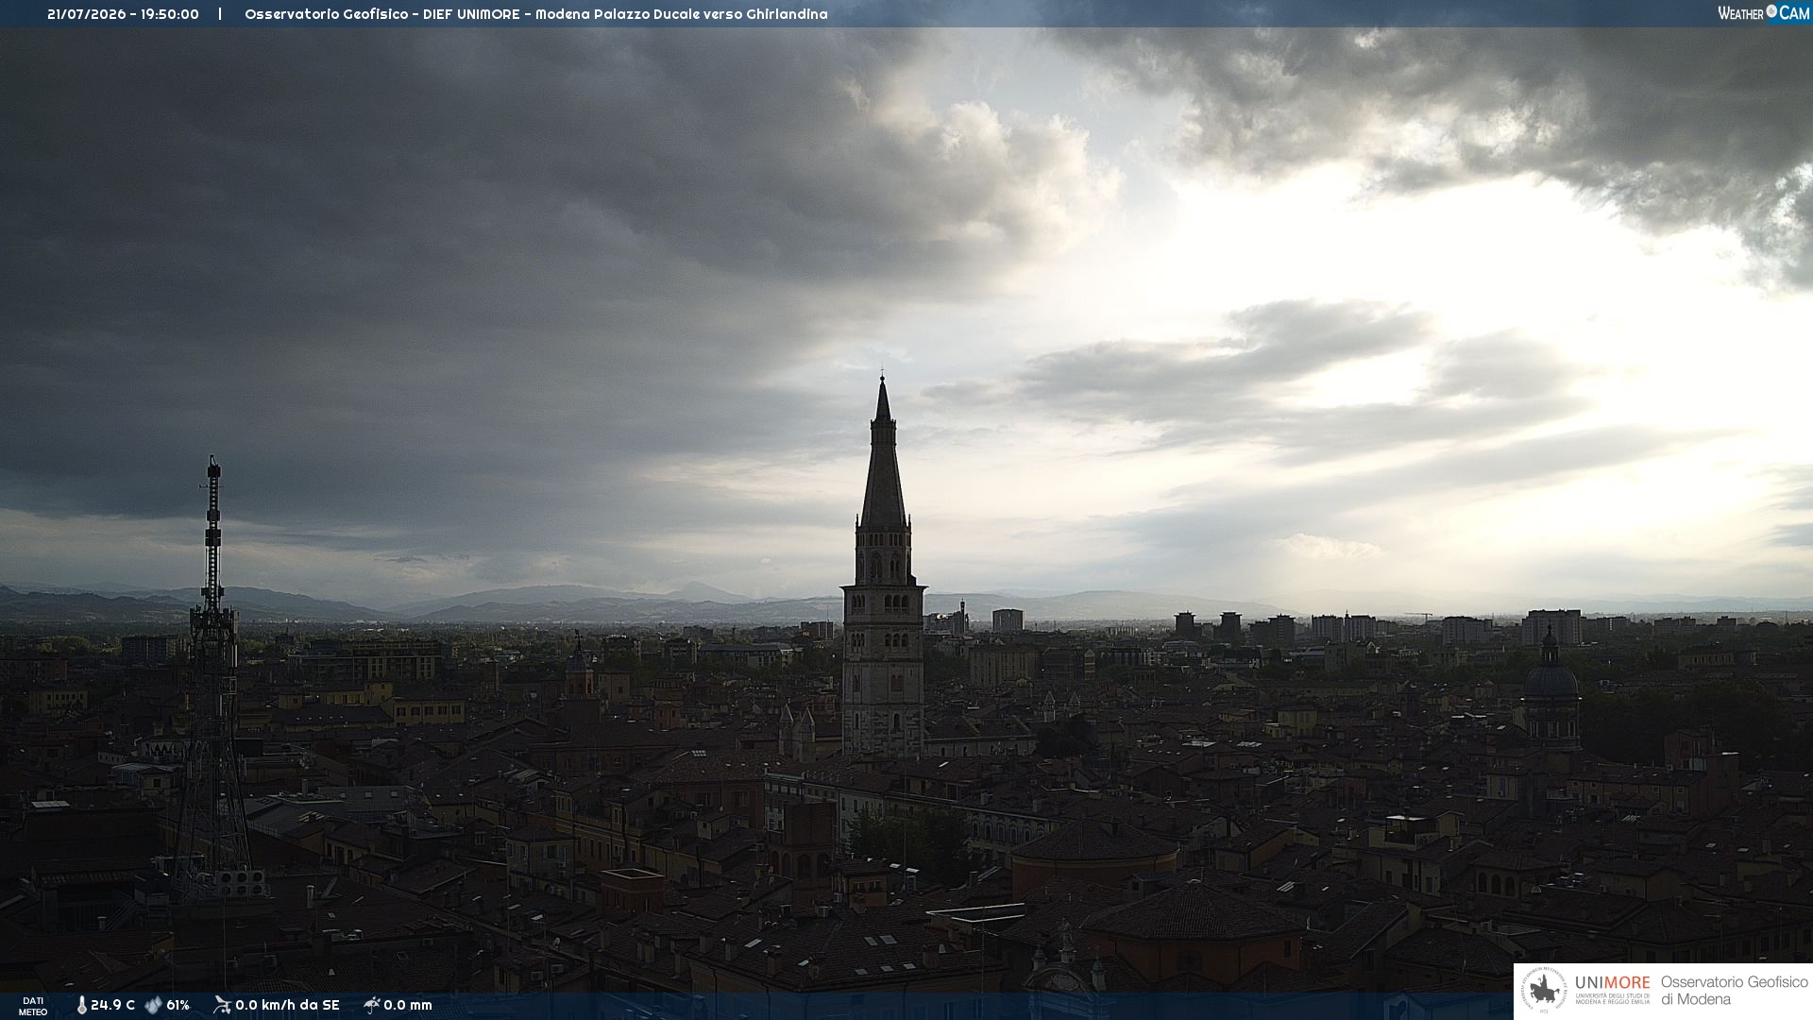Screen dimensions: 1813x1020
Task: Click the rainfall umbrella icon
Action: 372,1005
